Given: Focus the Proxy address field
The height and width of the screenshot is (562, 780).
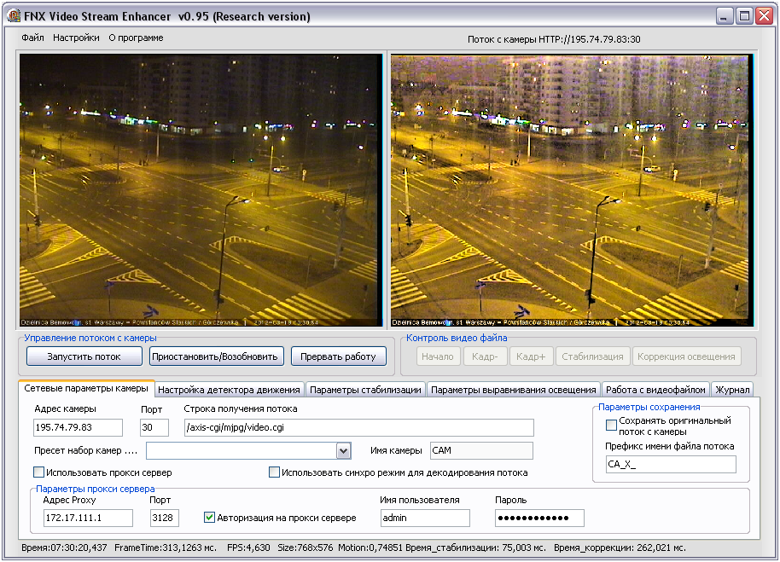Looking at the screenshot, I should coord(88,518).
